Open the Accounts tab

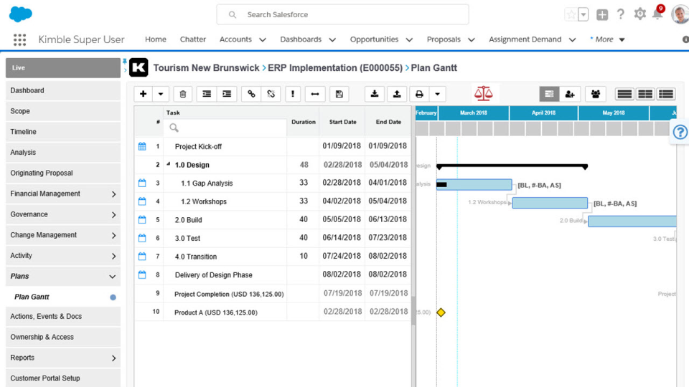click(235, 39)
